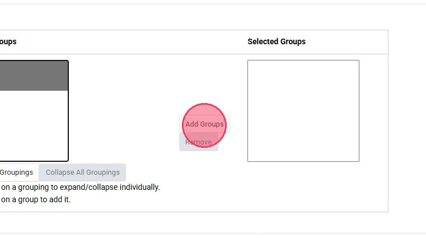Click inside the empty Selected Groups box
This screenshot has height=238, width=426.
click(303, 110)
